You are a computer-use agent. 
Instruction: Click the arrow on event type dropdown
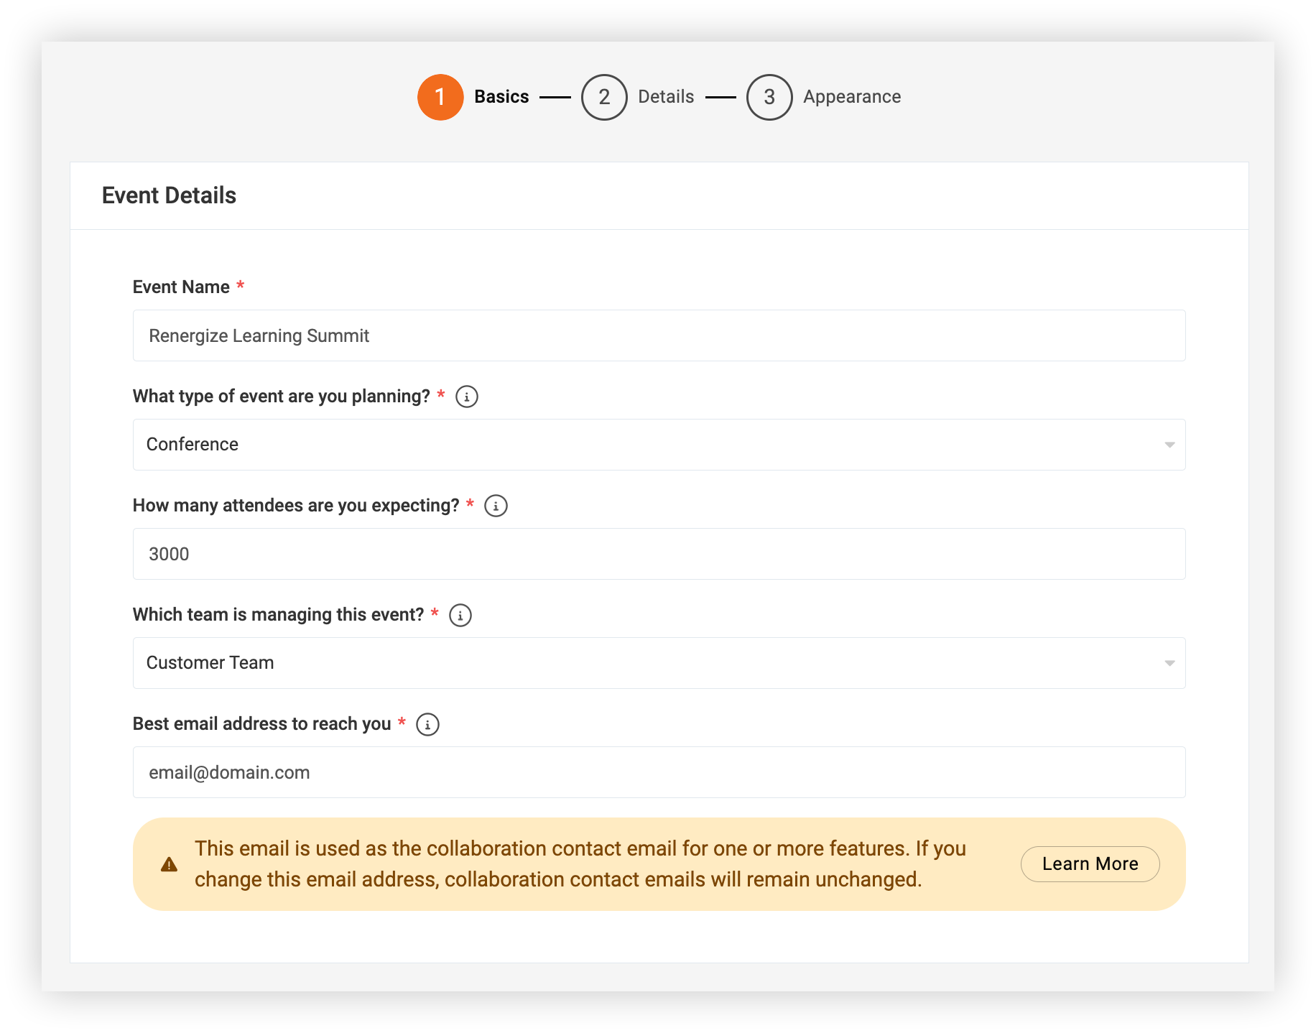pos(1169,445)
